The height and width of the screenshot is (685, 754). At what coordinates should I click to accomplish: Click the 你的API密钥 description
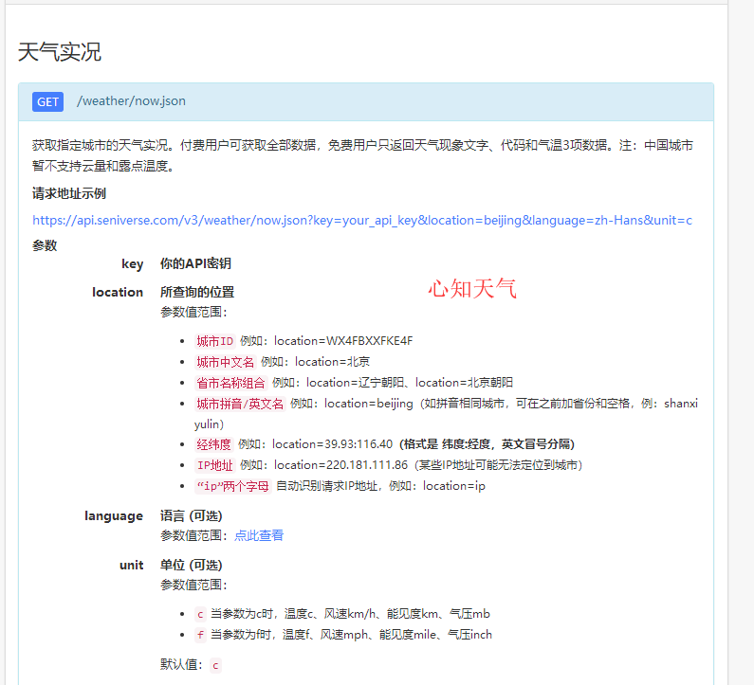click(x=195, y=263)
